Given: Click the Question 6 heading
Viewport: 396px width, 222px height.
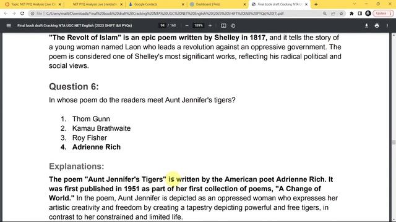Looking at the screenshot, I should tap(74, 86).
